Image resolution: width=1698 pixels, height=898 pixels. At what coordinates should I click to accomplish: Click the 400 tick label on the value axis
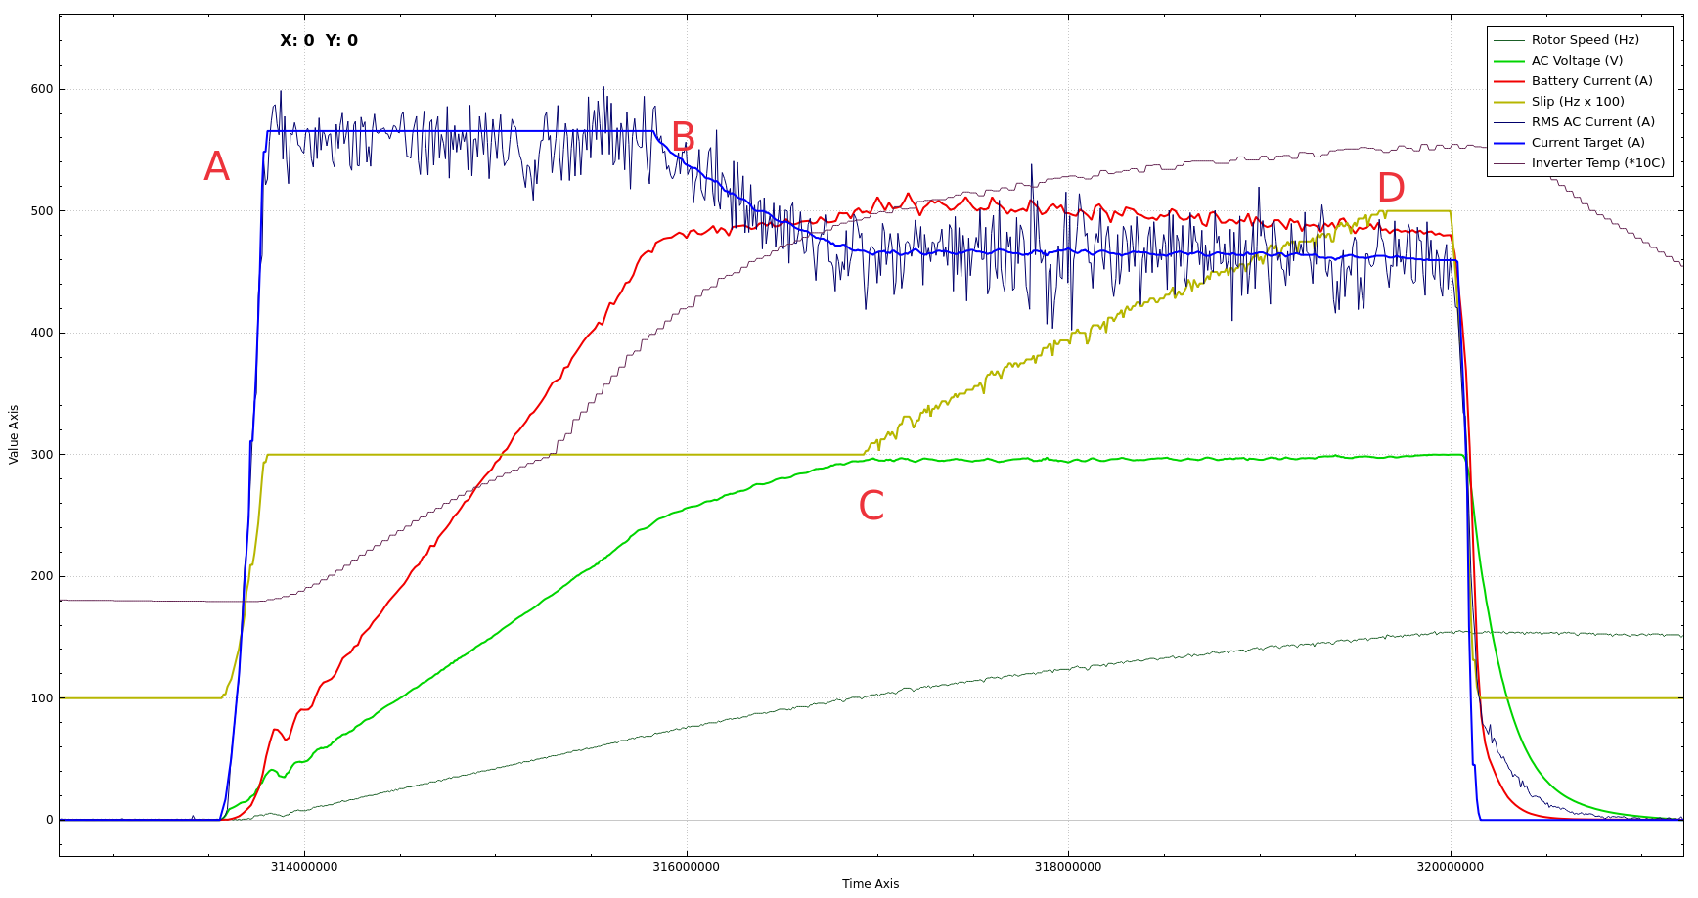42,333
